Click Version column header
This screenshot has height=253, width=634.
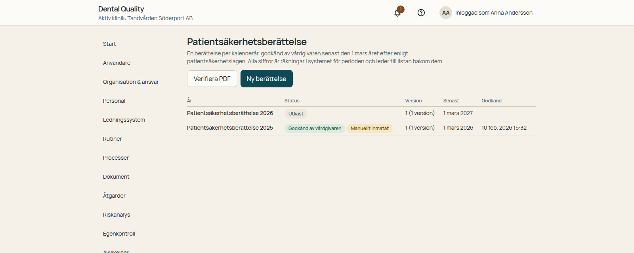tap(413, 101)
